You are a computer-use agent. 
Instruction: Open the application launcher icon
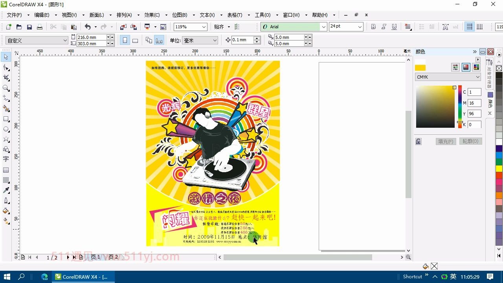pyautogui.click(x=147, y=27)
